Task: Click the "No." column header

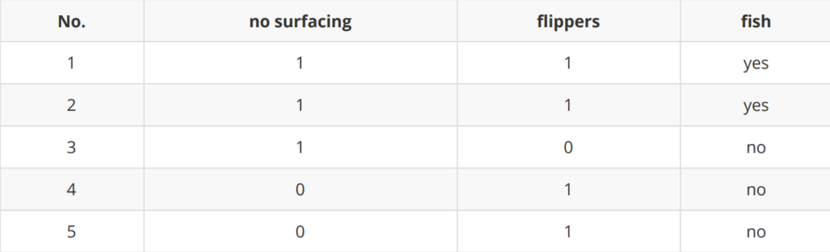Action: tap(72, 21)
